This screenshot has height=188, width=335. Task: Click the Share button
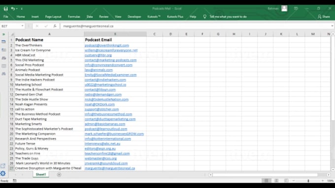pyautogui.click(x=324, y=17)
